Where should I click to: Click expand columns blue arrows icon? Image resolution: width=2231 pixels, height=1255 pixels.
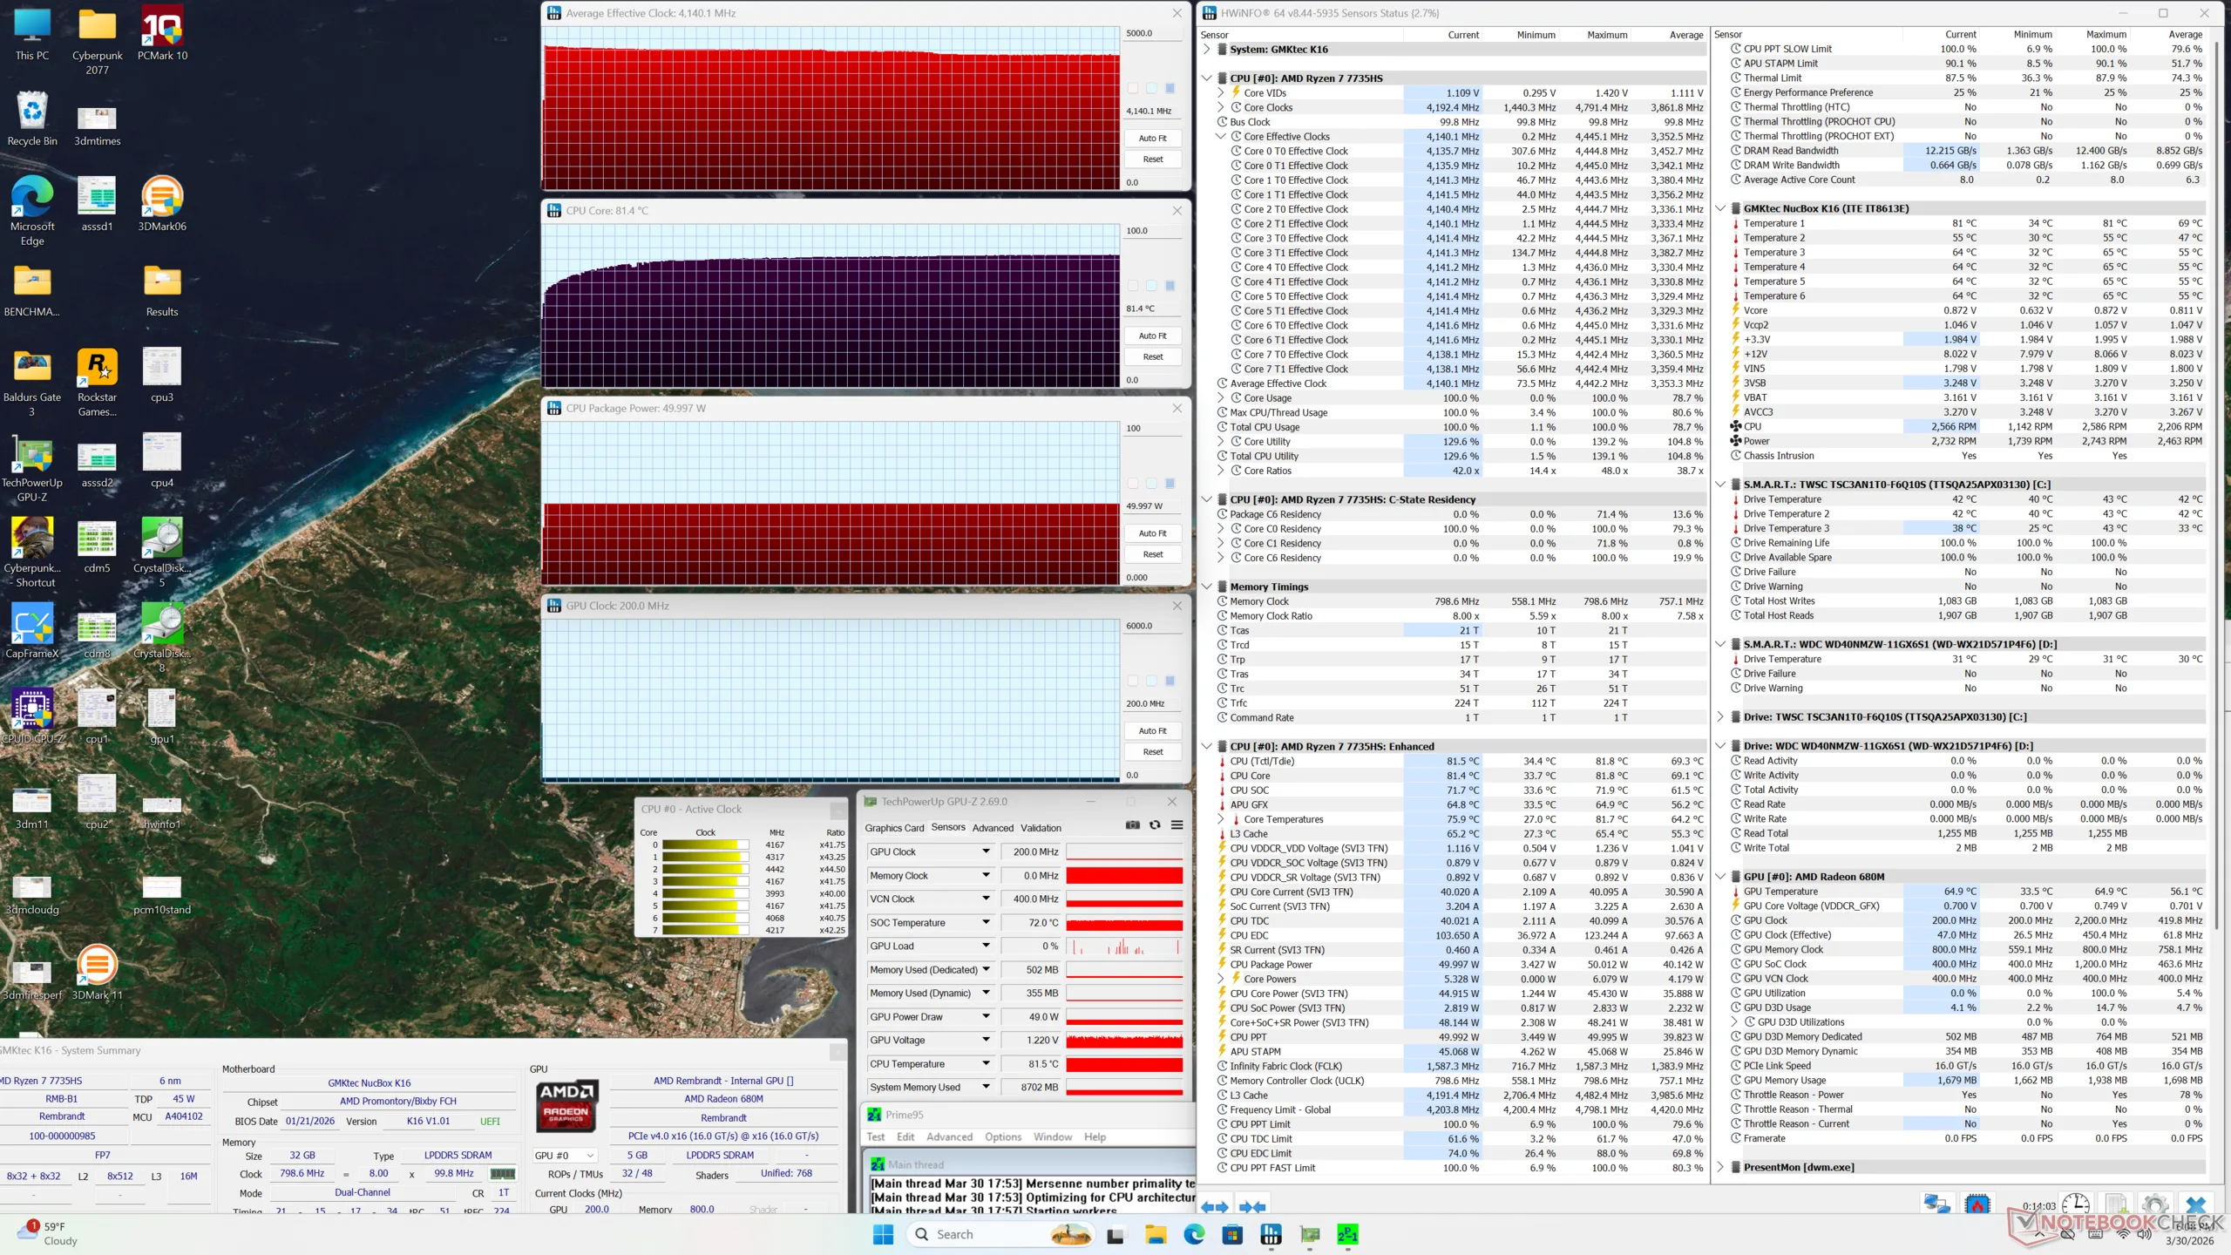pyautogui.click(x=1214, y=1207)
